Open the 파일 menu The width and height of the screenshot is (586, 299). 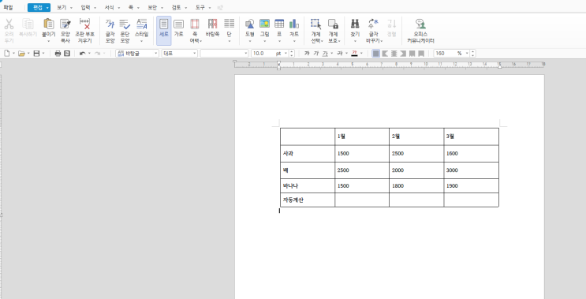pos(8,7)
